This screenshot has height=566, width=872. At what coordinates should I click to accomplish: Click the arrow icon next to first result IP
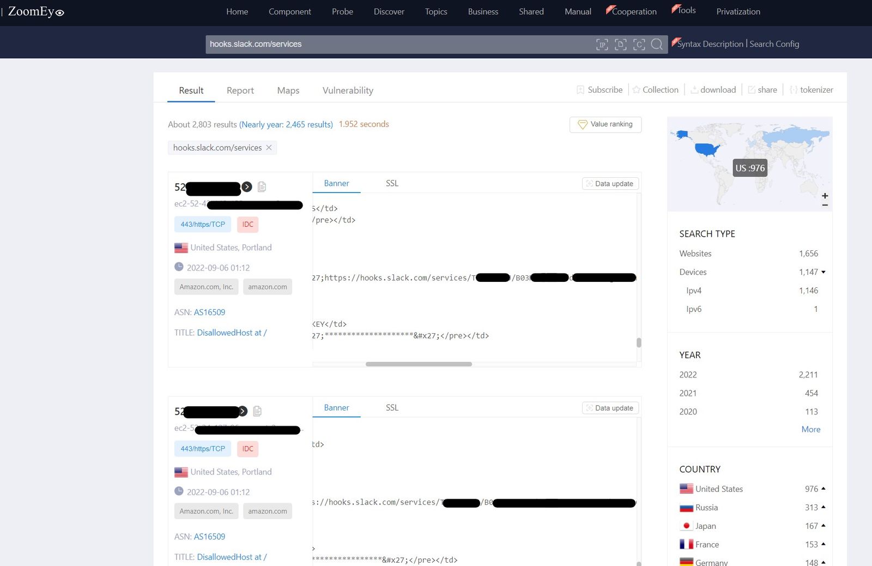coord(247,187)
